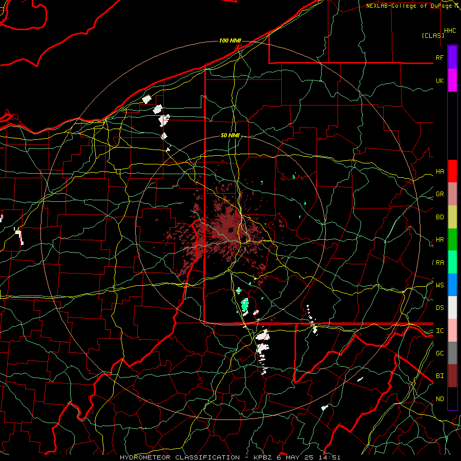Image resolution: width=461 pixels, height=461 pixels.
Task: Click the GC gray legend swatch
Action: click(x=452, y=353)
